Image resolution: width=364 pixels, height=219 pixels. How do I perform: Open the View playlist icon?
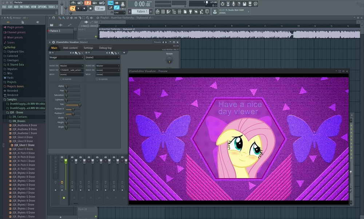(x=157, y=12)
